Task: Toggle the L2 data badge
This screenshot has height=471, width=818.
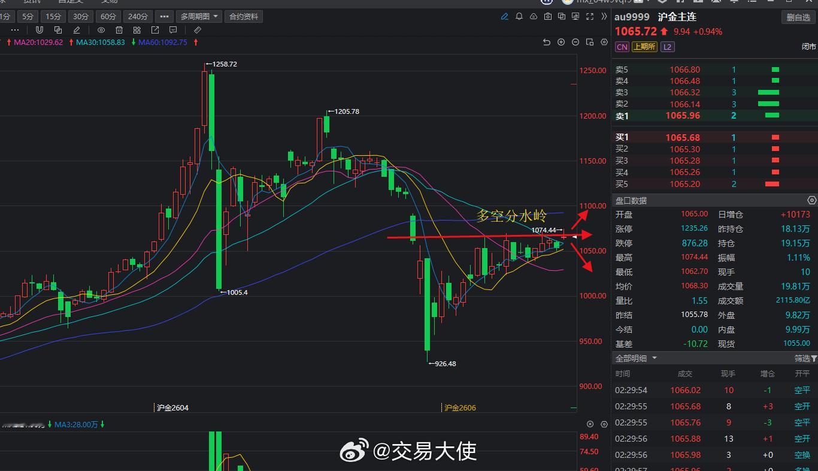Action: click(x=667, y=46)
